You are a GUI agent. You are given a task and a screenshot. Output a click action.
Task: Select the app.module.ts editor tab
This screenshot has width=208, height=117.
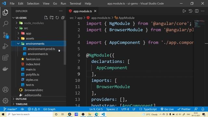pyautogui.click(x=83, y=11)
